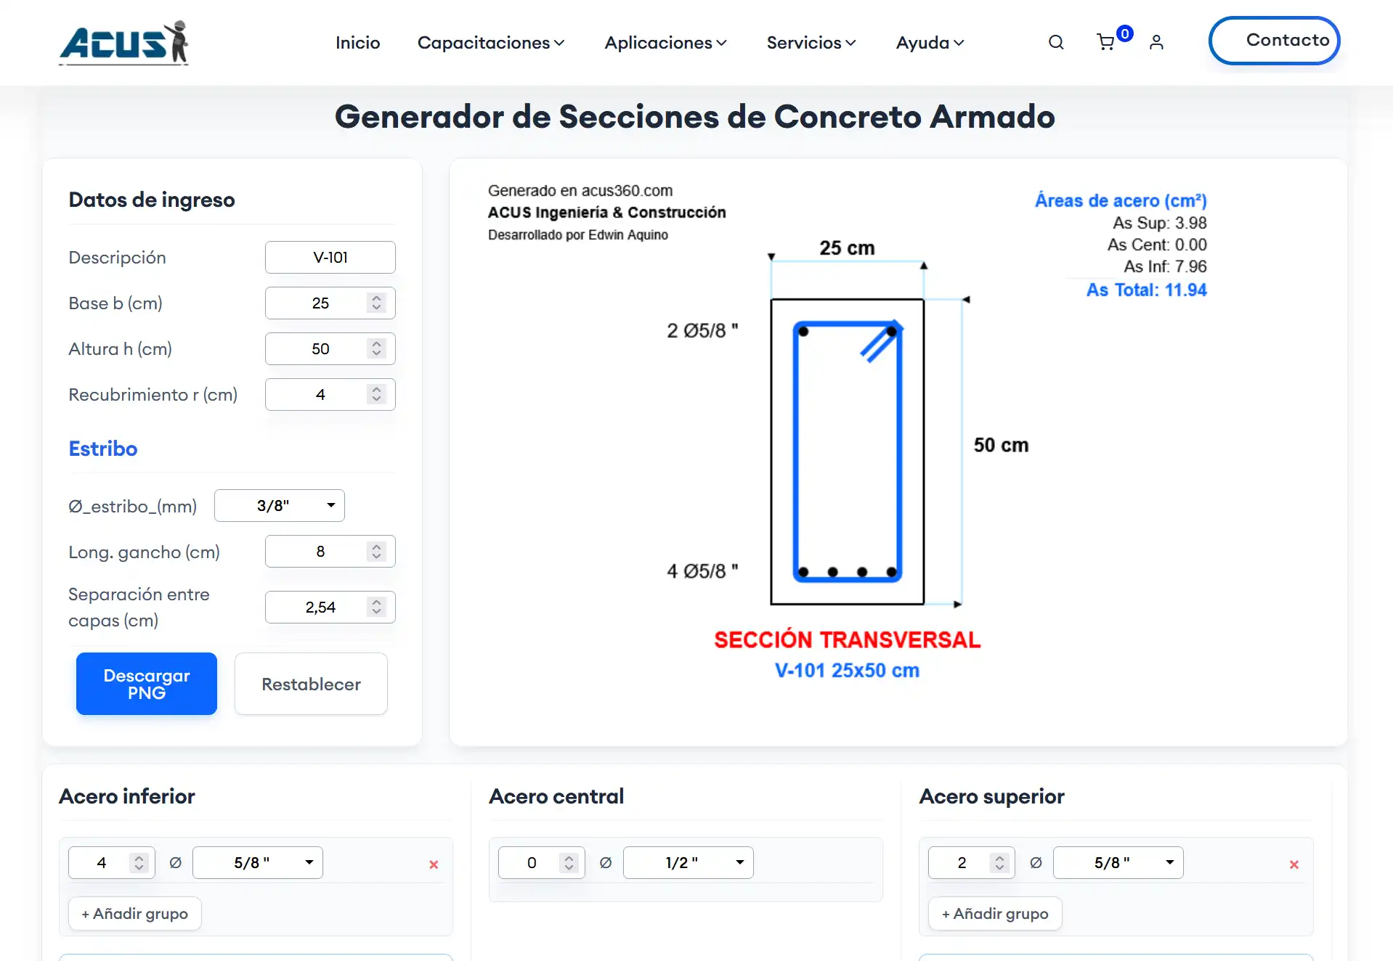This screenshot has height=961, width=1393.
Task: Open the stirrup diameter 3/8" dropdown
Action: (x=280, y=506)
